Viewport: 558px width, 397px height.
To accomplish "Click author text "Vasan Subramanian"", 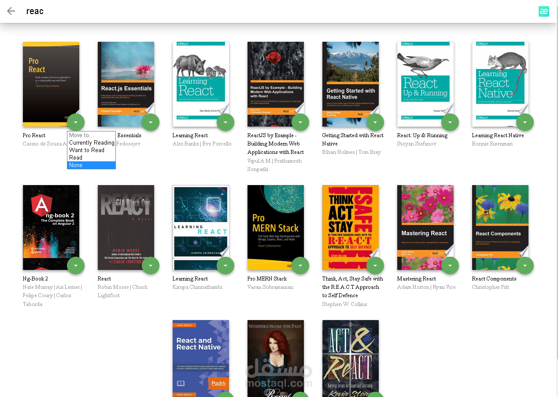I will tap(270, 287).
